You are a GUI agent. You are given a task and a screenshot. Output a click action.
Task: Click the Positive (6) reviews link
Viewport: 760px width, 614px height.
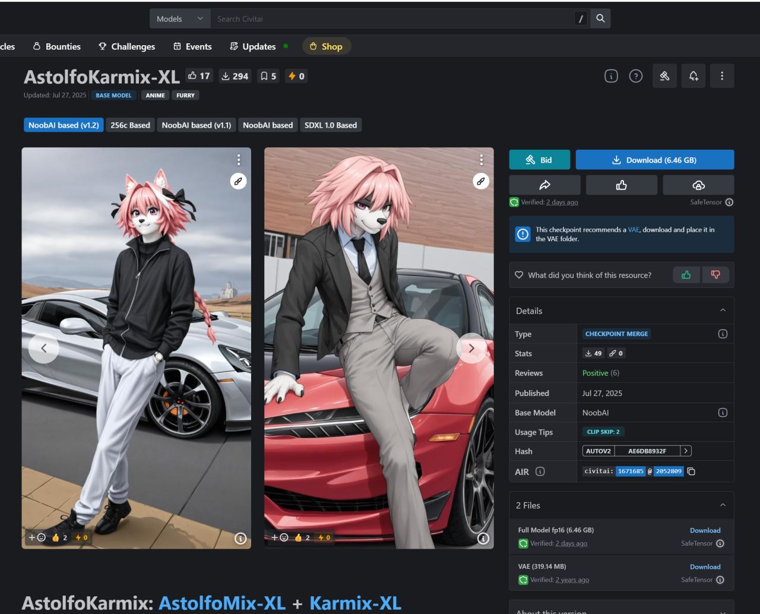pyautogui.click(x=601, y=373)
